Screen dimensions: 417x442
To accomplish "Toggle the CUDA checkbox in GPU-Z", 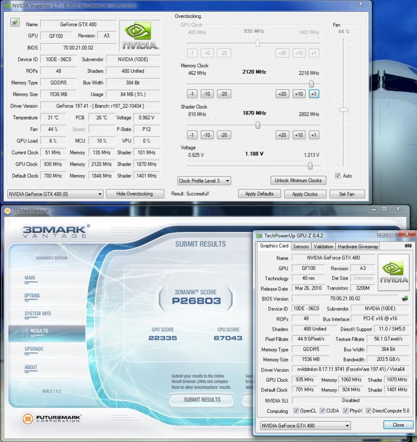I will pos(322,411).
